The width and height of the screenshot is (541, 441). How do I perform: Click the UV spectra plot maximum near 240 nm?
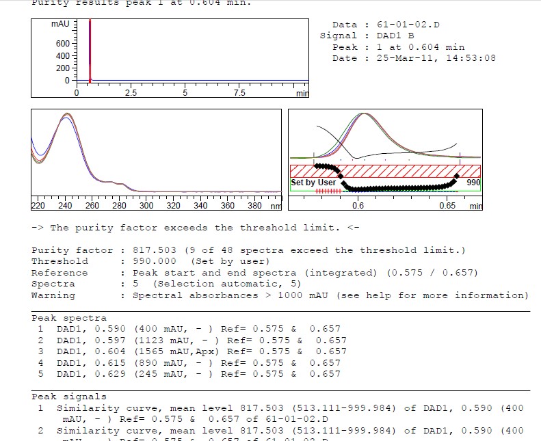[66, 116]
